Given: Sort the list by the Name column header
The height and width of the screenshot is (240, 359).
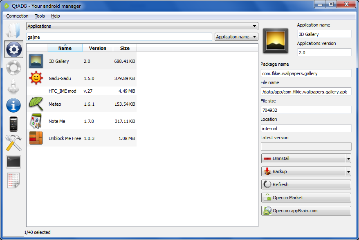Looking at the screenshot, I should point(65,48).
